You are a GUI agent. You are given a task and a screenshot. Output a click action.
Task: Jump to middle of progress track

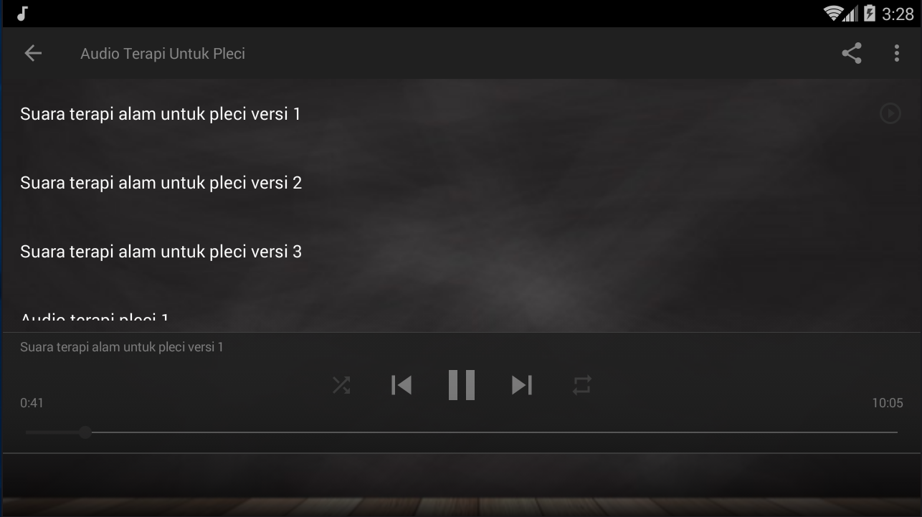pos(461,432)
